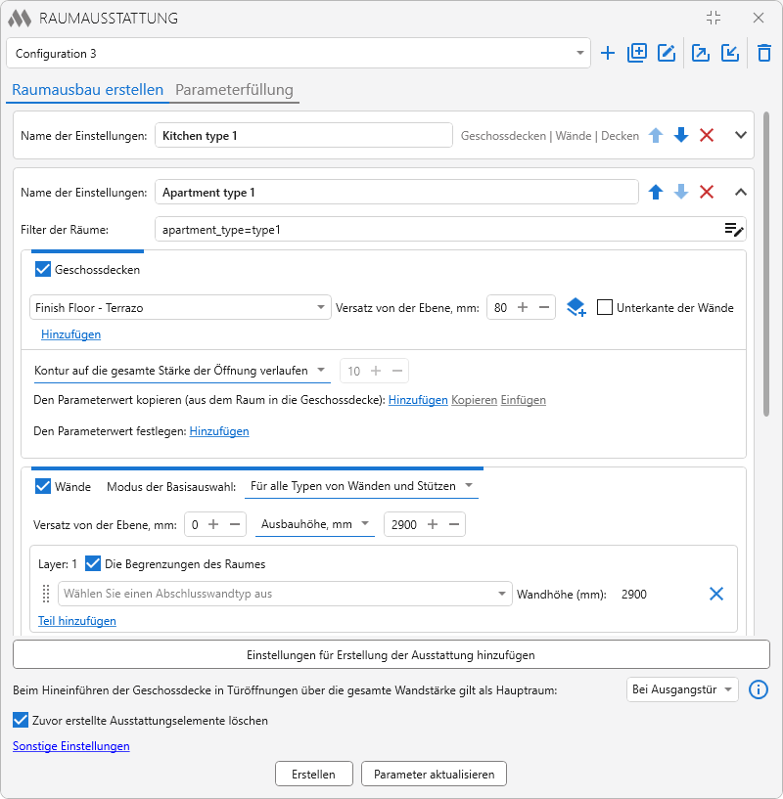Viewport: 783px width, 799px height.
Task: Click Teil hinzufügen link
Action: [x=77, y=621]
